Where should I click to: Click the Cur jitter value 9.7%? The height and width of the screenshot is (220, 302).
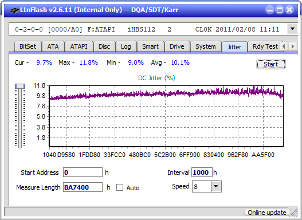[44, 62]
